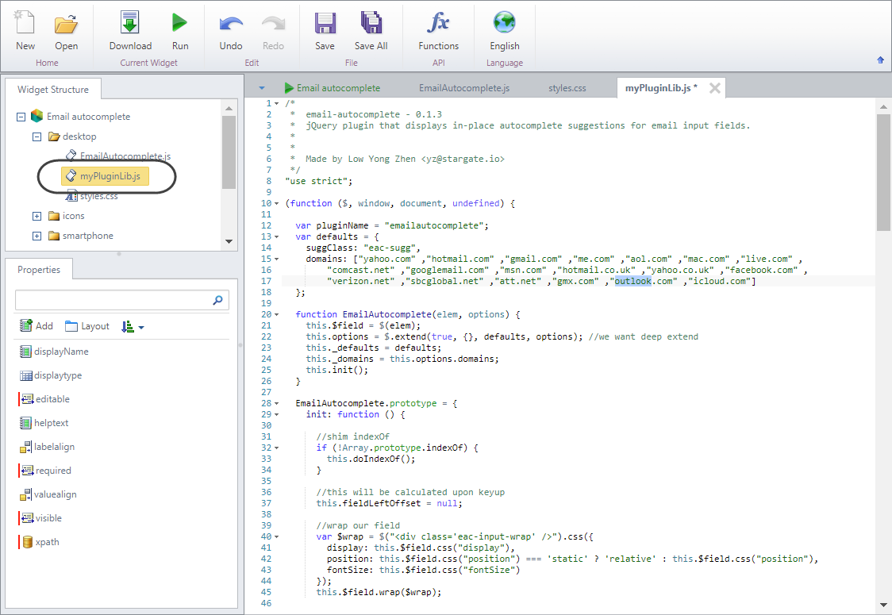
Task: Click the highlighted word outlook in code
Action: [x=632, y=281]
